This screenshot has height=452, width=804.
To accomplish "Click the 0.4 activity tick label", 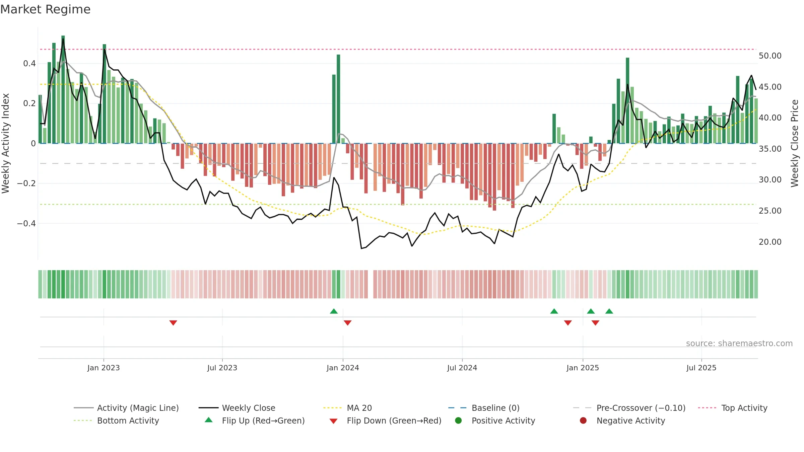I will [29, 63].
